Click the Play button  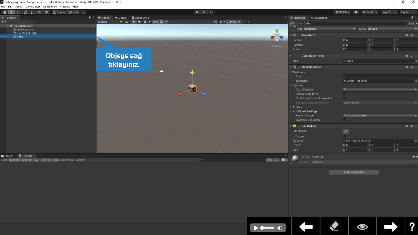[197, 12]
